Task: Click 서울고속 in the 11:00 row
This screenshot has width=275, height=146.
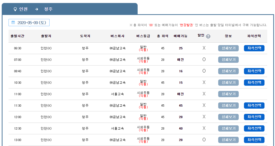Action: [118, 94]
